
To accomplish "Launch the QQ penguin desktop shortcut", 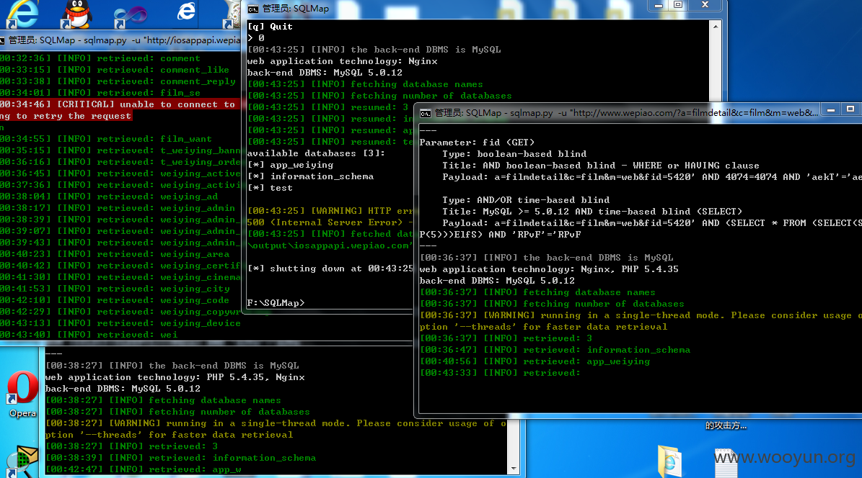I will (75, 14).
